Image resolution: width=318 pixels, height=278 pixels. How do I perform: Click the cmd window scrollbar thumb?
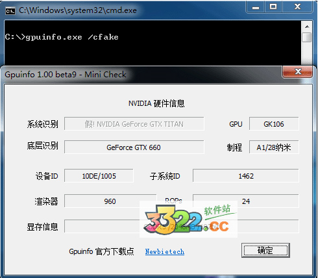point(307,37)
